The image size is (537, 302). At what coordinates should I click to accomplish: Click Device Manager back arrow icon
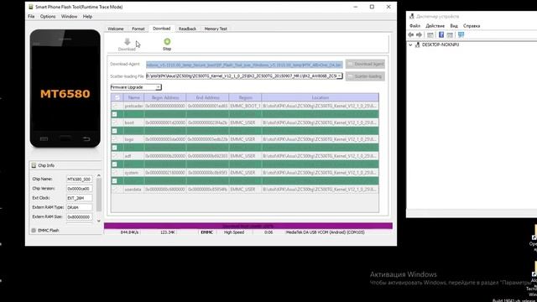point(411,35)
